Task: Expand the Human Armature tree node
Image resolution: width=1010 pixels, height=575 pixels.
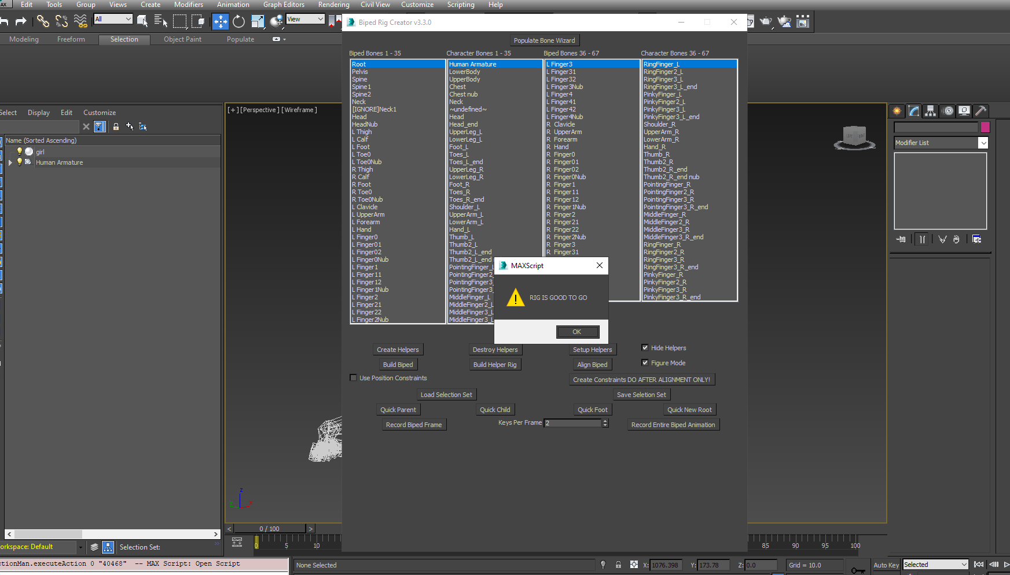Action: 10,162
